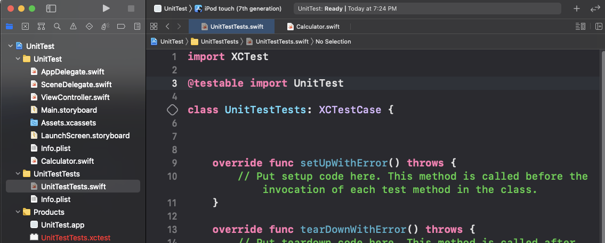
Task: Switch to Calculator.swift tab
Action: click(x=313, y=27)
